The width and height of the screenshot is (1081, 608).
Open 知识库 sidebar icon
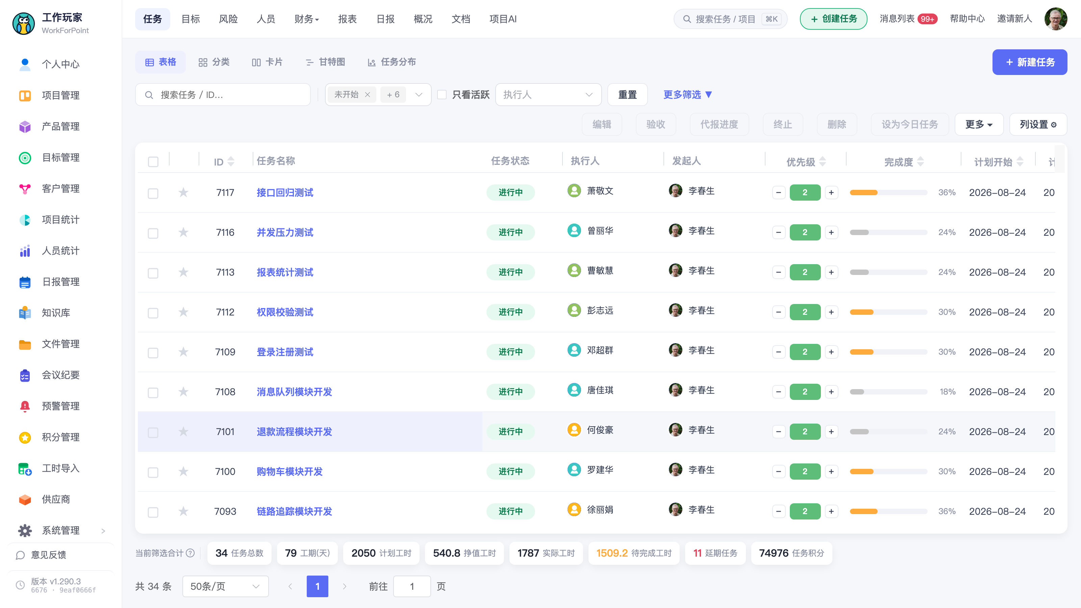(x=25, y=312)
